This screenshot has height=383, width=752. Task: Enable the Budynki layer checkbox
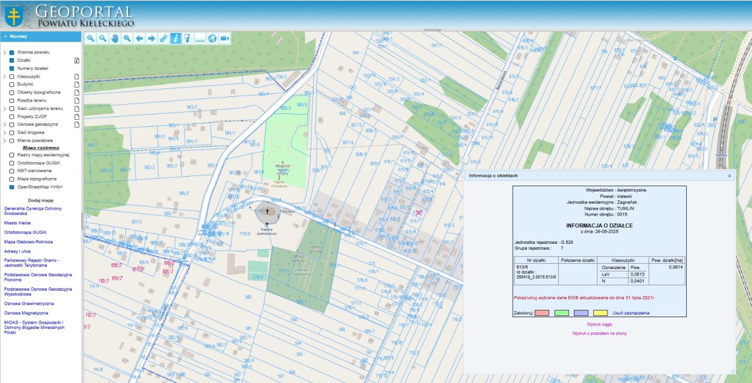[x=12, y=84]
